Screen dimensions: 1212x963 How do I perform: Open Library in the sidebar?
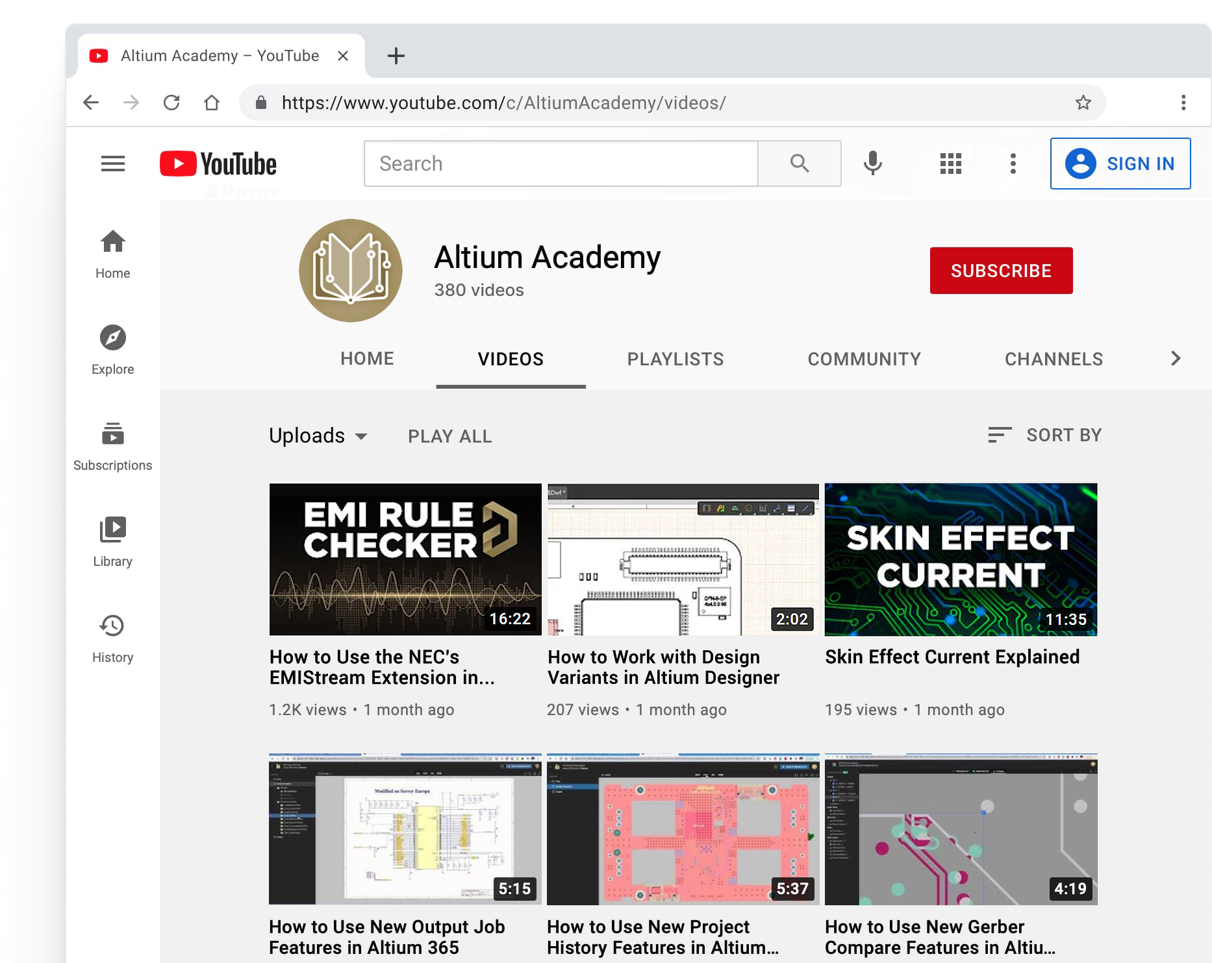pyautogui.click(x=113, y=542)
